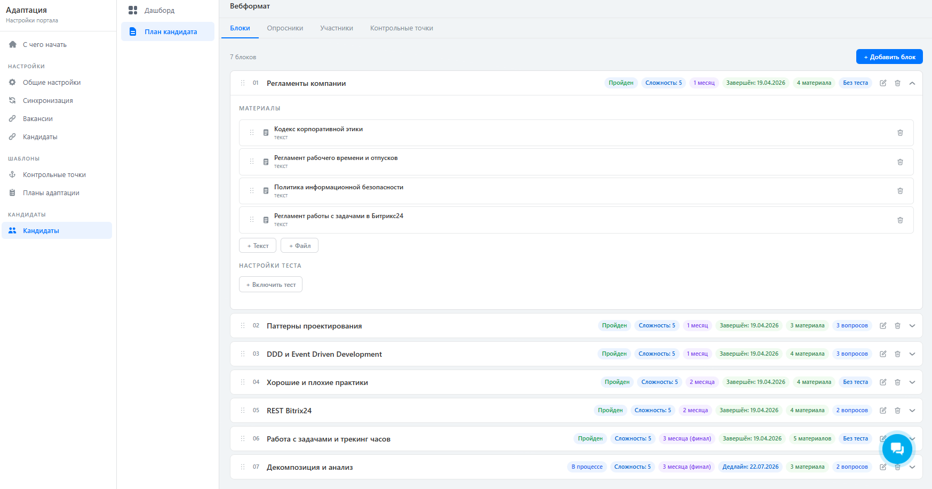Expand the Хорошие и плохие практики block
The height and width of the screenshot is (489, 932).
[x=912, y=382]
